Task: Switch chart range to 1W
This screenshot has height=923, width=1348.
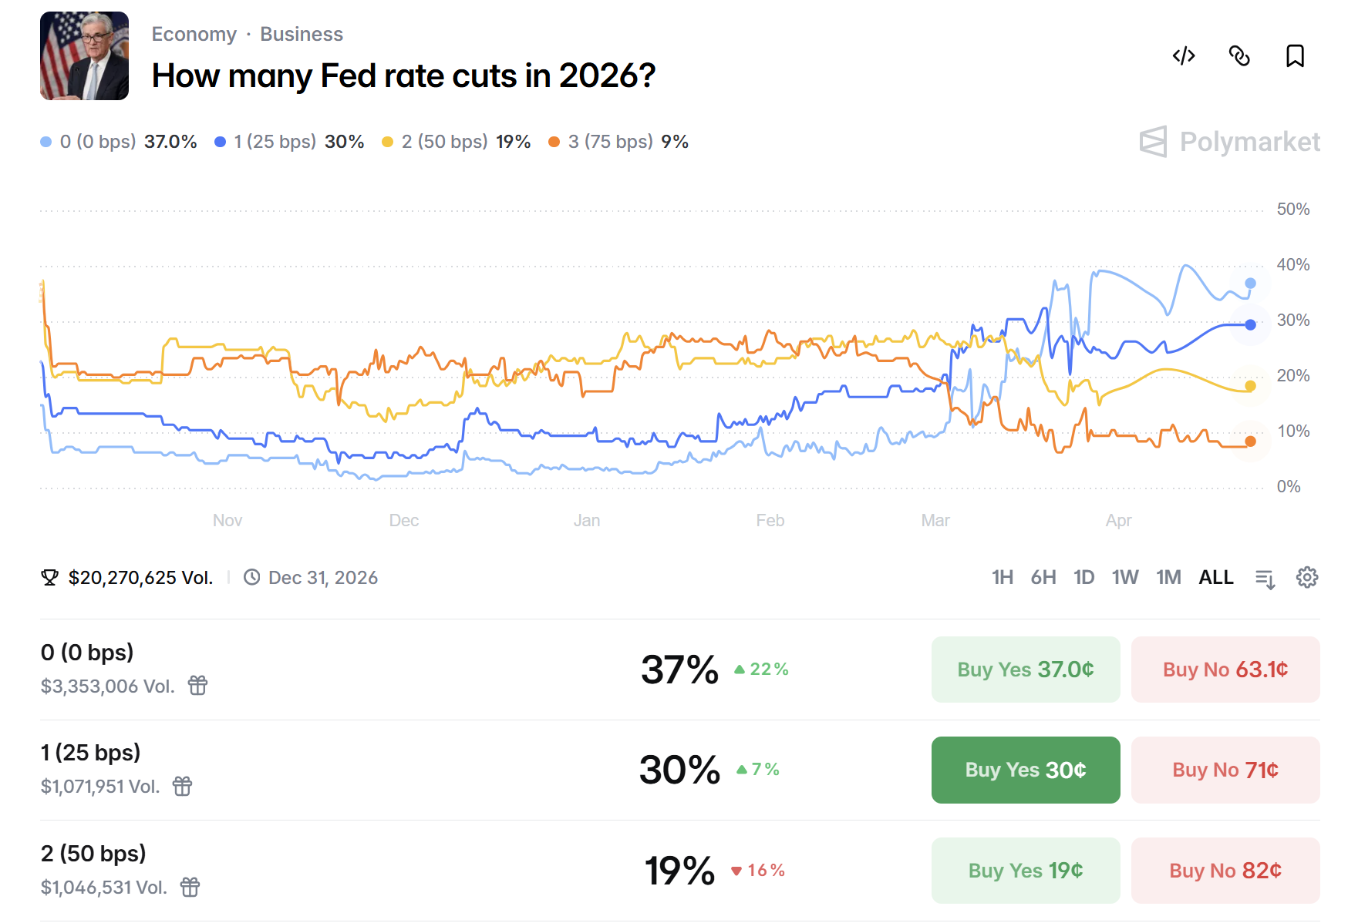Action: pos(1125,578)
